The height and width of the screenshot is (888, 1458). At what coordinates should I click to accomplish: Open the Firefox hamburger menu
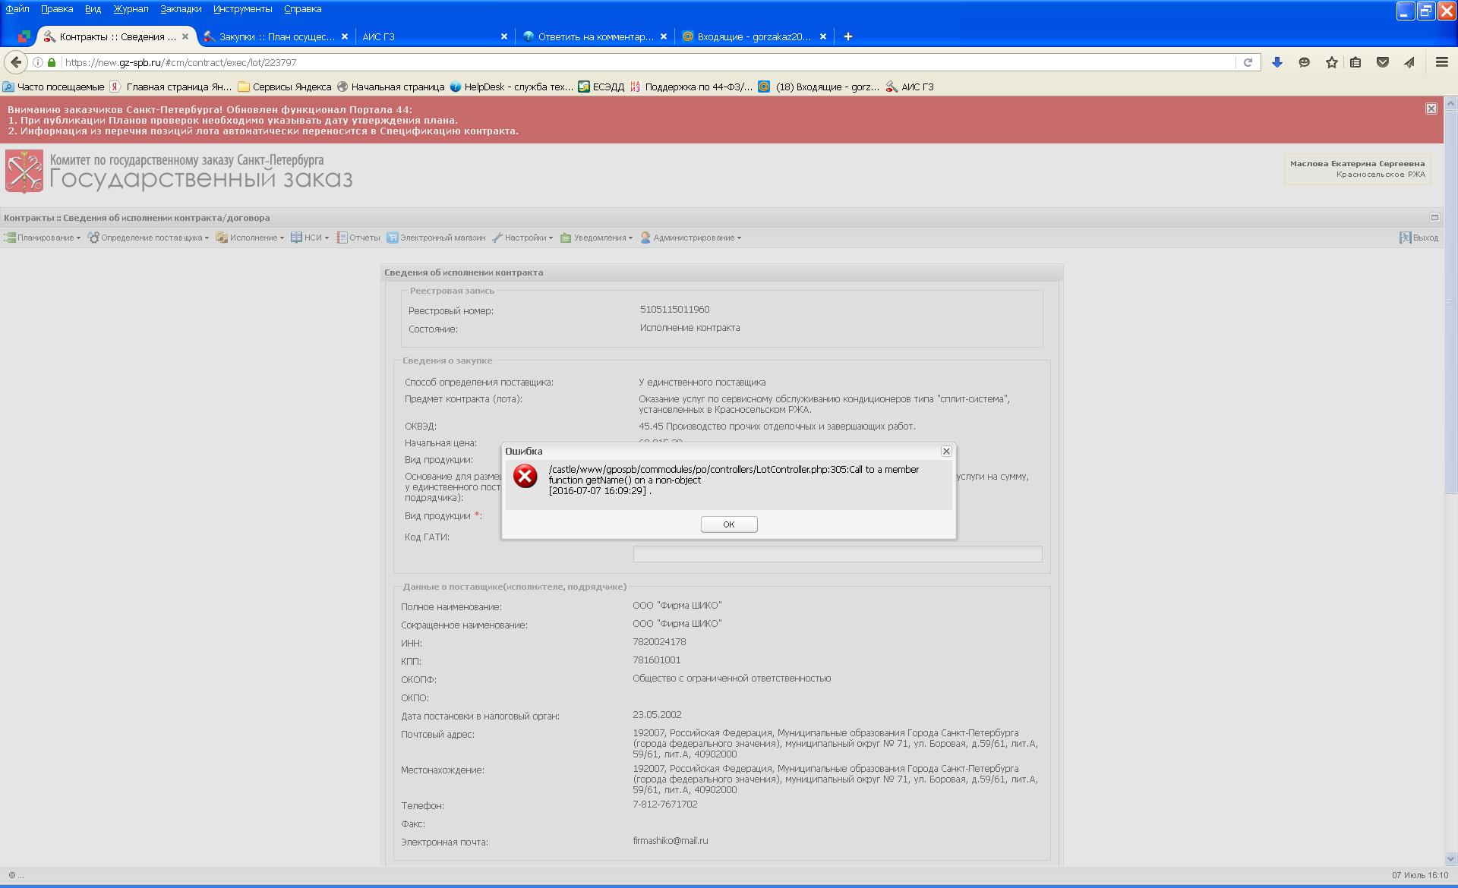(x=1441, y=62)
